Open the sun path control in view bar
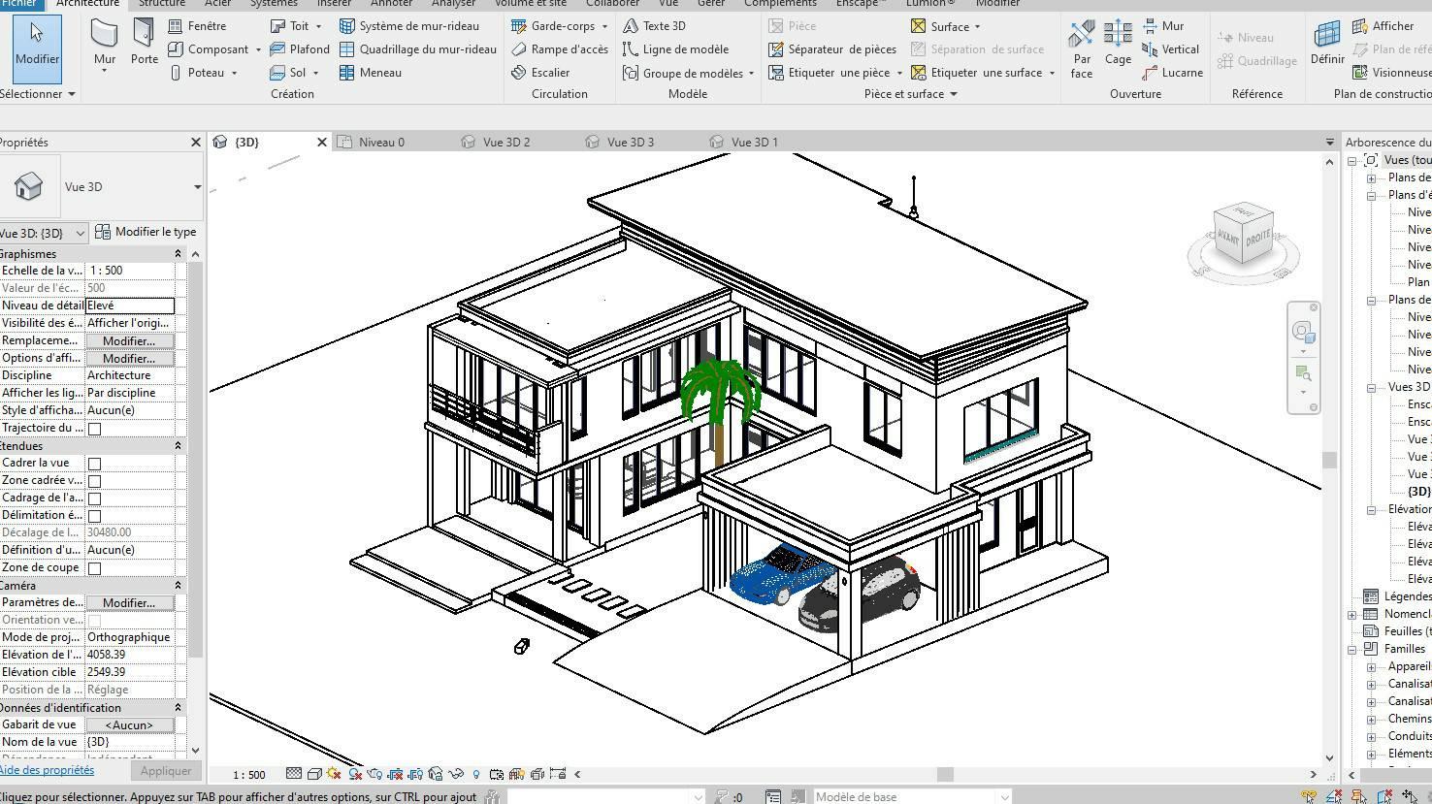Viewport: 1432px width, 804px height. [335, 774]
